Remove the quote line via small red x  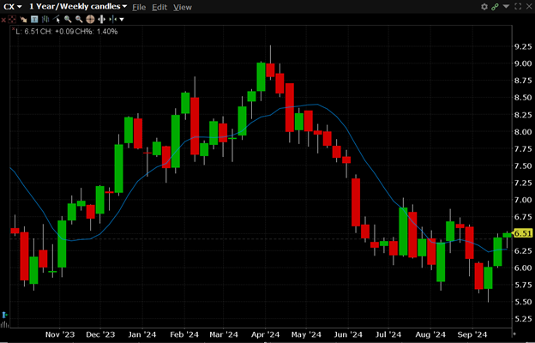(14, 29)
